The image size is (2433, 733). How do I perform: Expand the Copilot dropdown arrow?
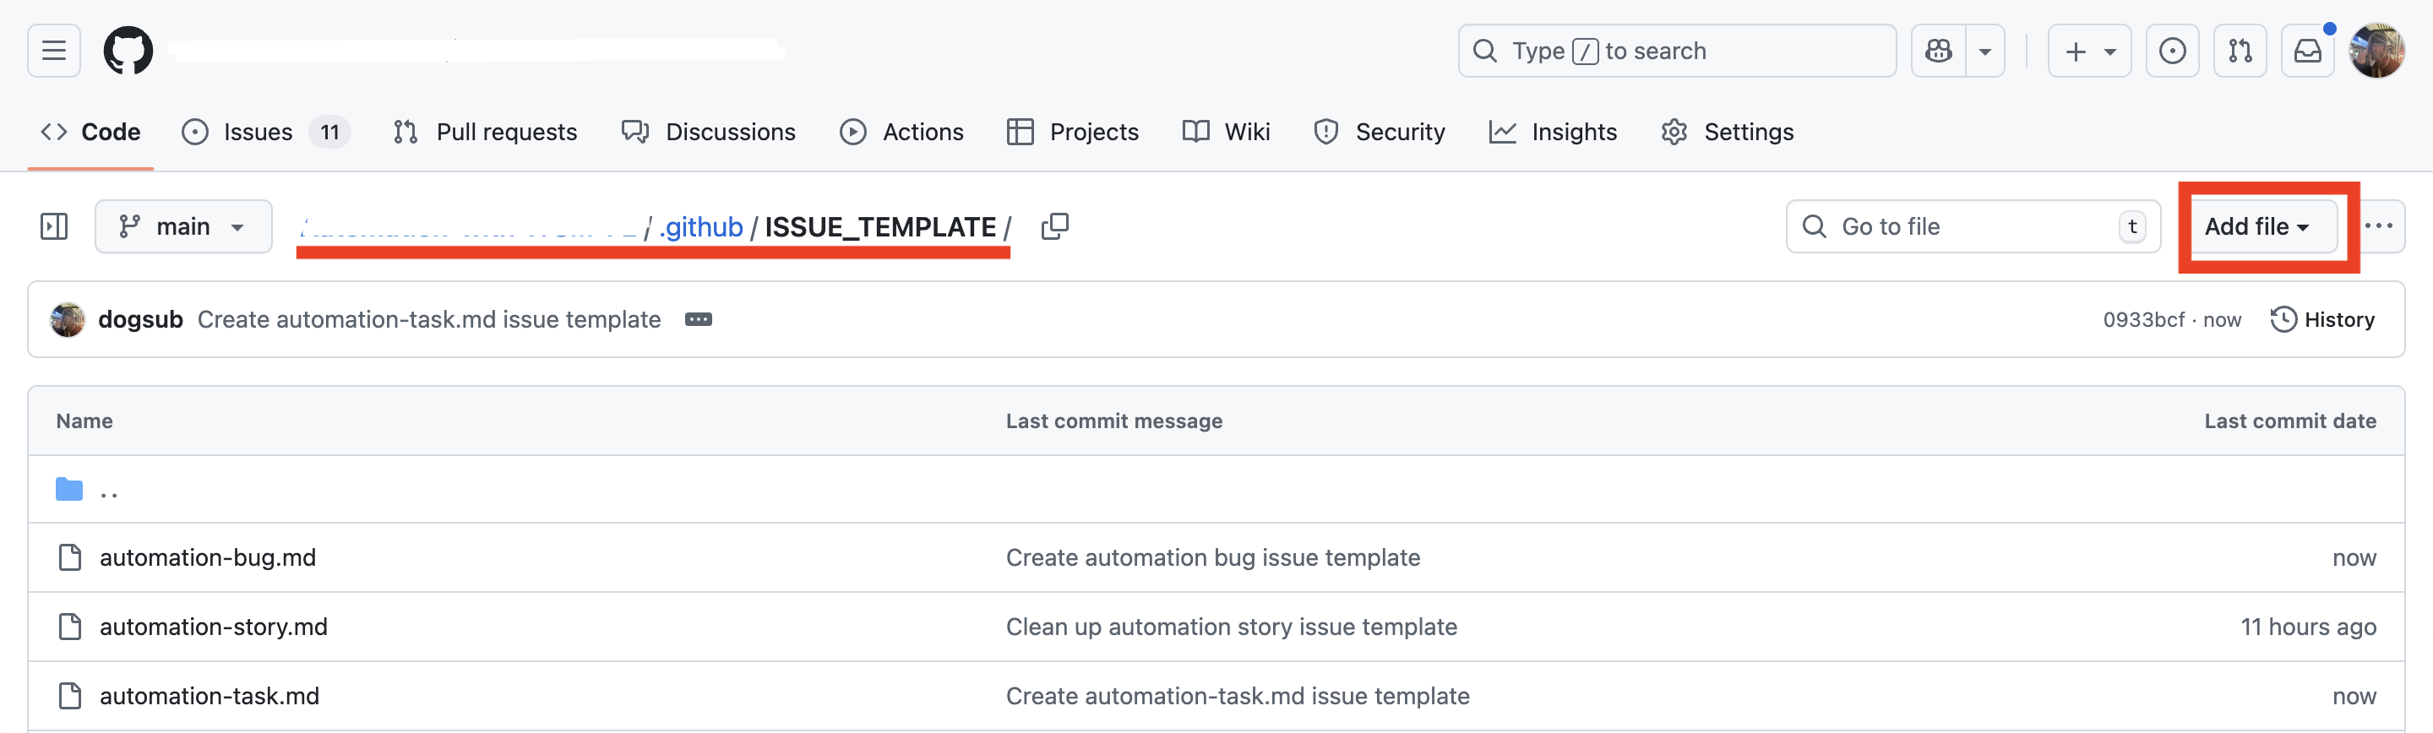pos(1985,51)
